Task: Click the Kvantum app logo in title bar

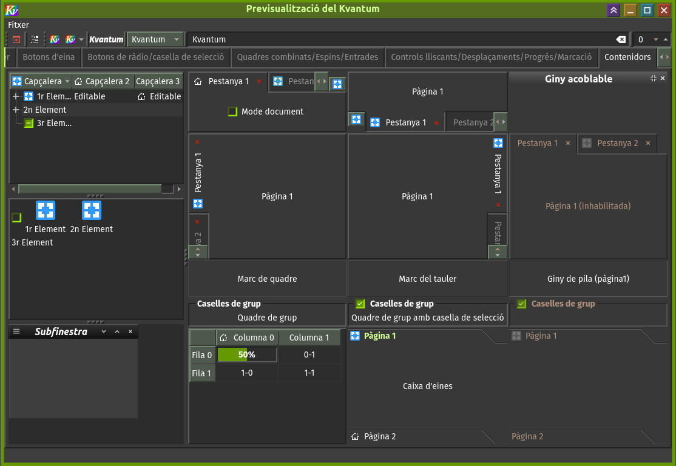Action: [x=12, y=10]
